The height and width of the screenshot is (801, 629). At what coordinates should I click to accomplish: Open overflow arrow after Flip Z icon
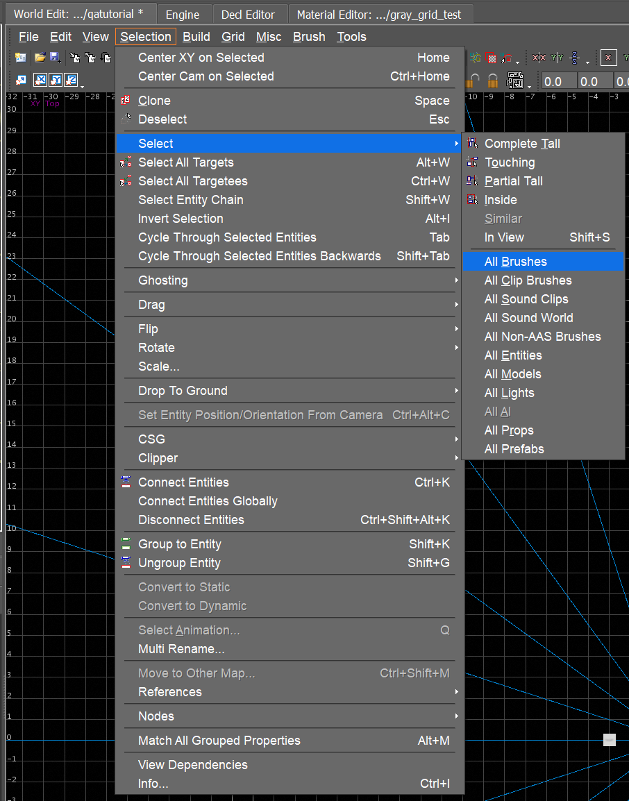(587, 62)
